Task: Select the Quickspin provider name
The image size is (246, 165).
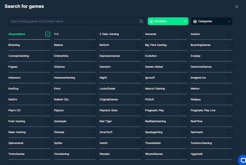Action: 60,121
